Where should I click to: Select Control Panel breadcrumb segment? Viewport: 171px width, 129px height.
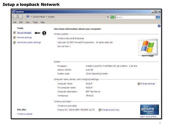click(x=39, y=17)
